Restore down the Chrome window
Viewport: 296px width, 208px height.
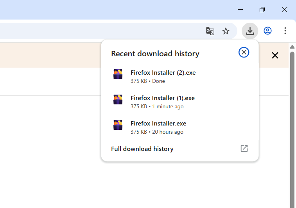pos(262,10)
